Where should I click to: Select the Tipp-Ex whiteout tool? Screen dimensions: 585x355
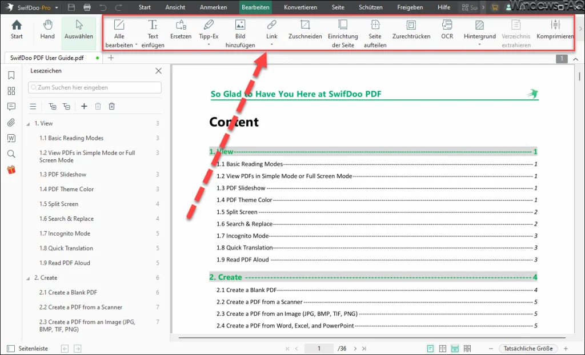209,25
